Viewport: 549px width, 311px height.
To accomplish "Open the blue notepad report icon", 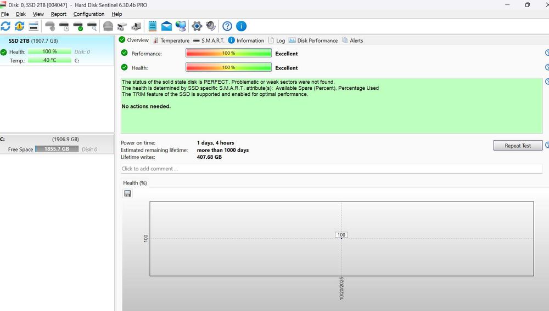I will (153, 26).
